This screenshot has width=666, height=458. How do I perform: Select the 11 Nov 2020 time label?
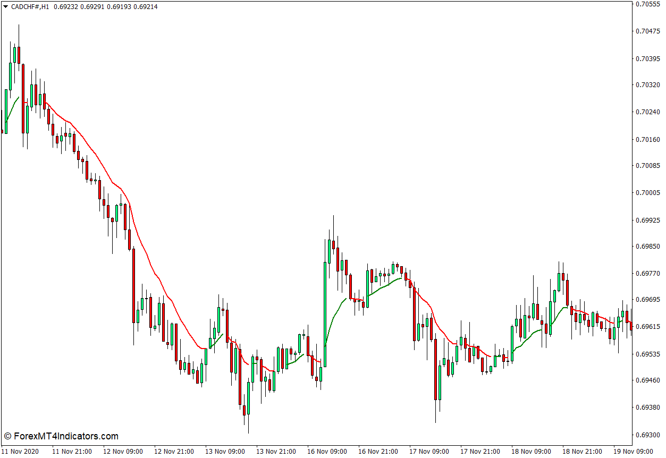[x=19, y=451]
